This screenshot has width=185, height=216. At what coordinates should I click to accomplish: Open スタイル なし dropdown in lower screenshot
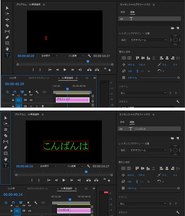point(143,204)
